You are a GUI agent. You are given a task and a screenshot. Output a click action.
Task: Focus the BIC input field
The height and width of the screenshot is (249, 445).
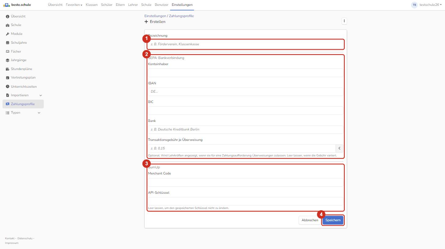point(245,111)
